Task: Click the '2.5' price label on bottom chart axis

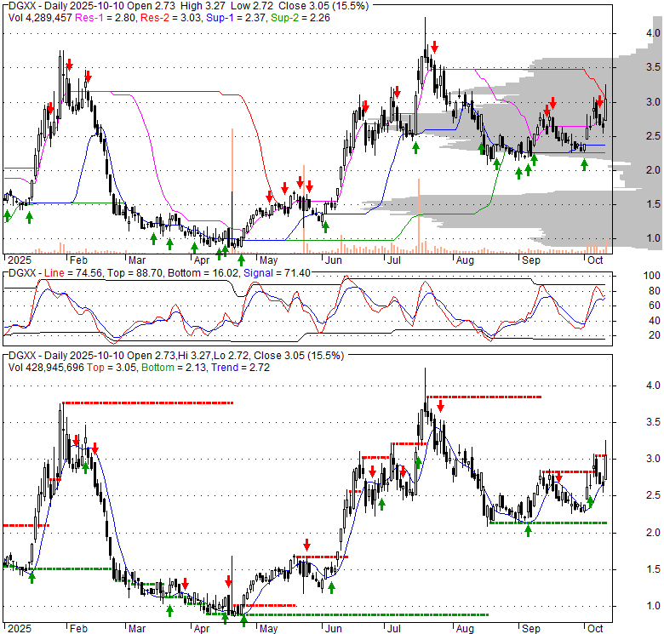Action: 654,495
